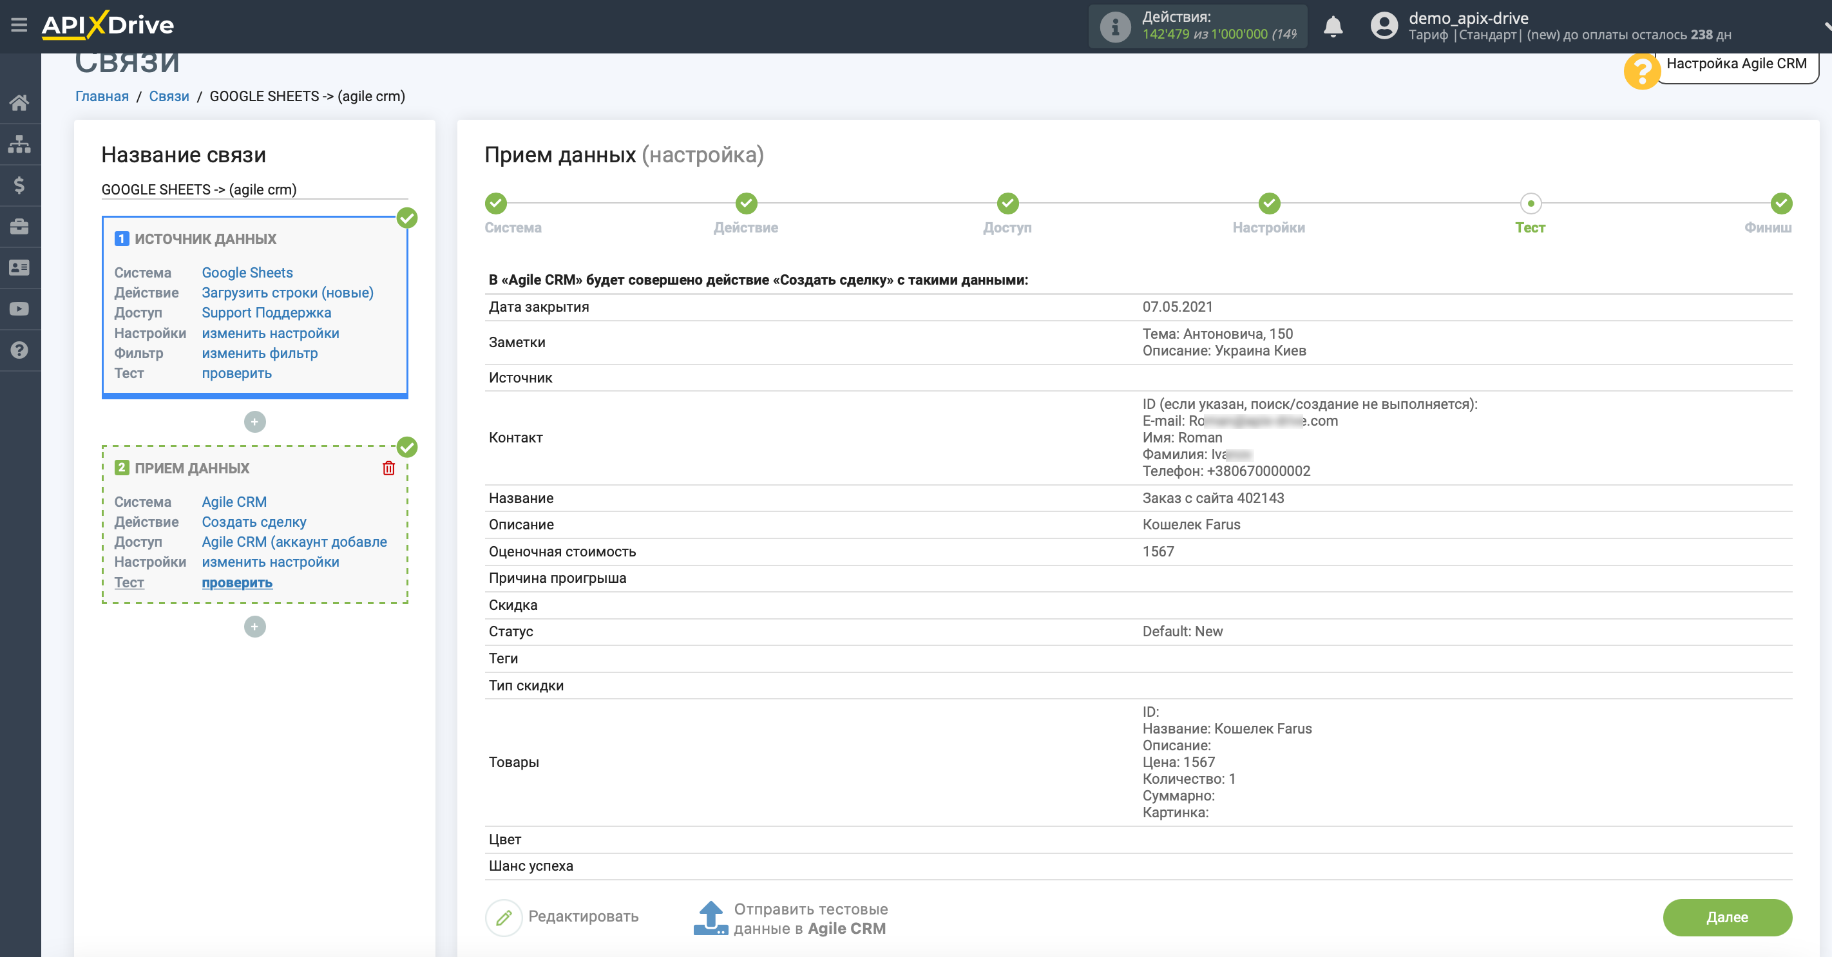Click the Связи breadcrumb link
This screenshot has height=957, width=1832.
169,97
